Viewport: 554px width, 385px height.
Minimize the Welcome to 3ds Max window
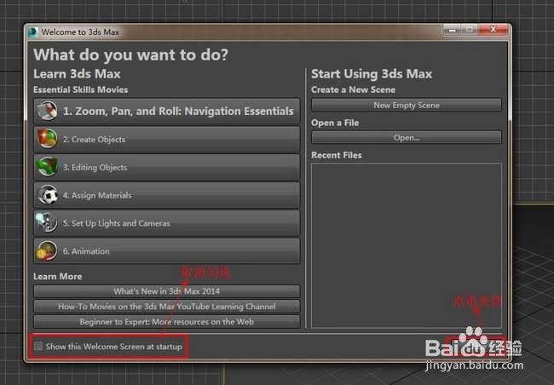click(453, 30)
